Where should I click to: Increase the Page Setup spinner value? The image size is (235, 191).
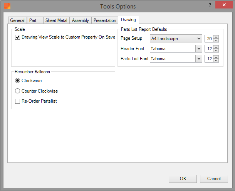click(x=216, y=37)
